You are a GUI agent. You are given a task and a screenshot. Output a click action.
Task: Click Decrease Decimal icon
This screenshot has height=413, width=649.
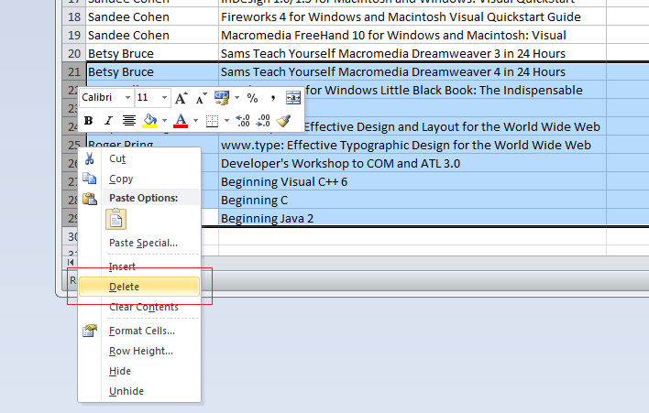pos(263,121)
